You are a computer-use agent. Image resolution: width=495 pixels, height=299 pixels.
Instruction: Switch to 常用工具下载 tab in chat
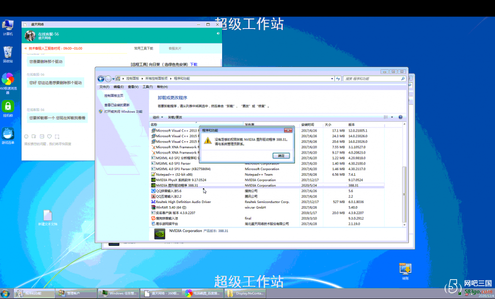coord(144,48)
